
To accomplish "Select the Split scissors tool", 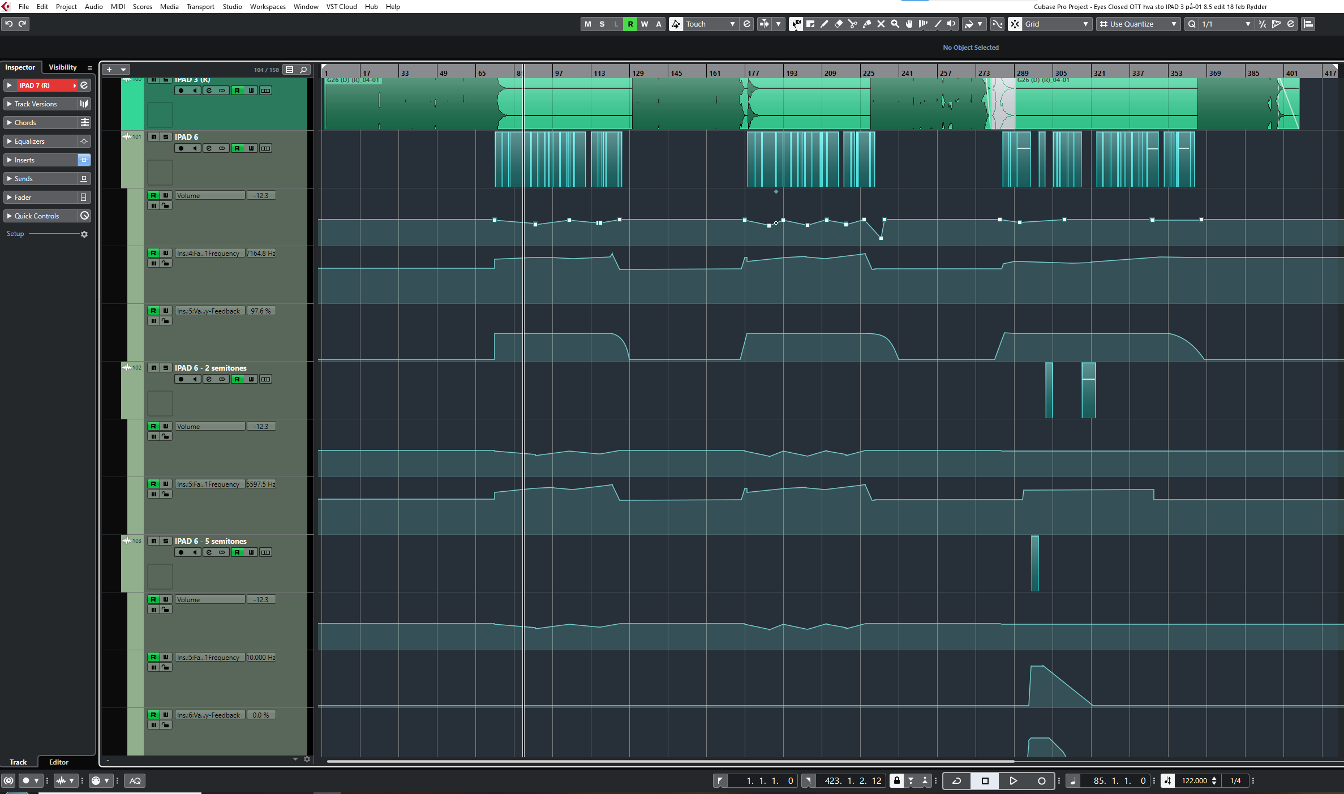I will tap(853, 24).
